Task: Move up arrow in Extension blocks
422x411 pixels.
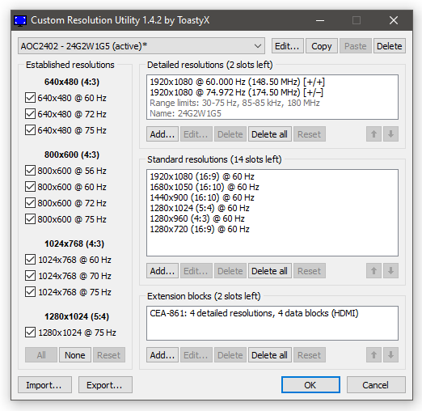Action: pos(373,355)
